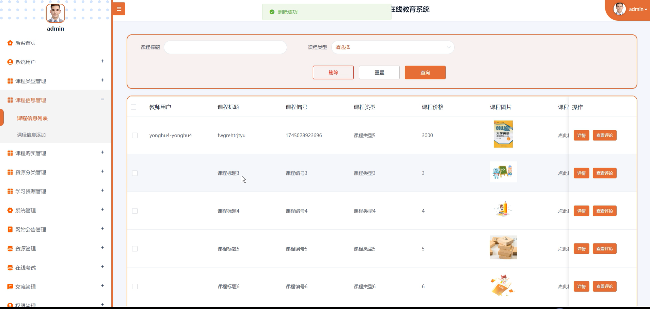Click 查看评论 for the 课程标题3 row

point(605,173)
